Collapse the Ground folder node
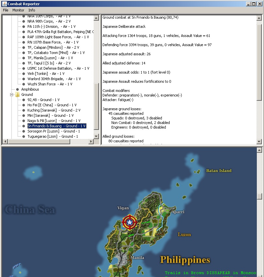 (x=12, y=95)
